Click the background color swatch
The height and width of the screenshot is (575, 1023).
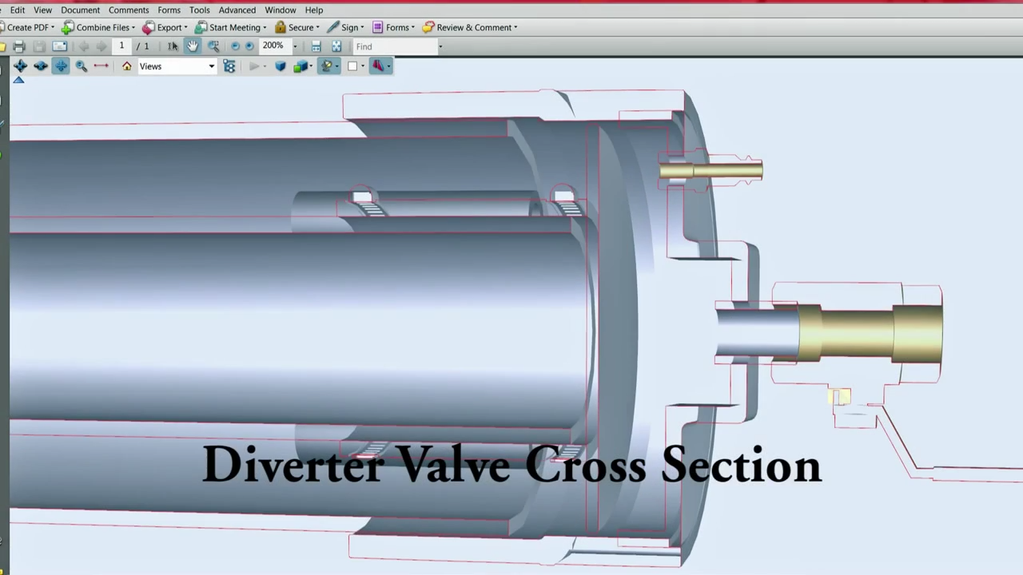352,66
